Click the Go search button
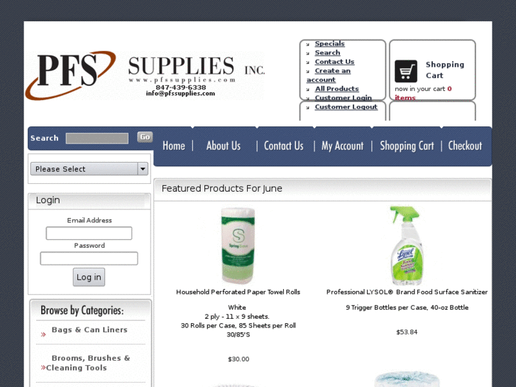Viewport: 516px width, 387px height. (145, 137)
